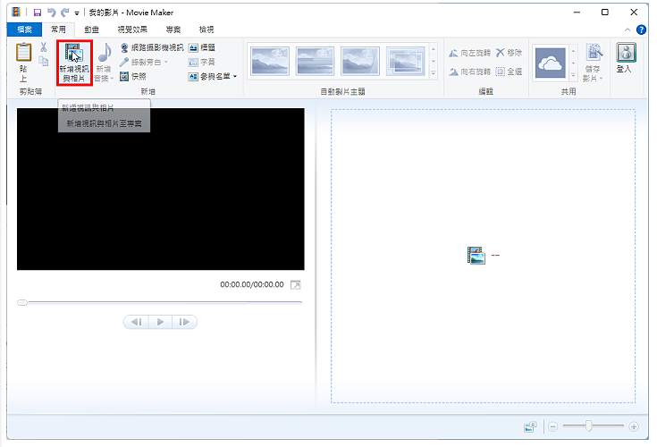Open the File tab

pyautogui.click(x=24, y=30)
